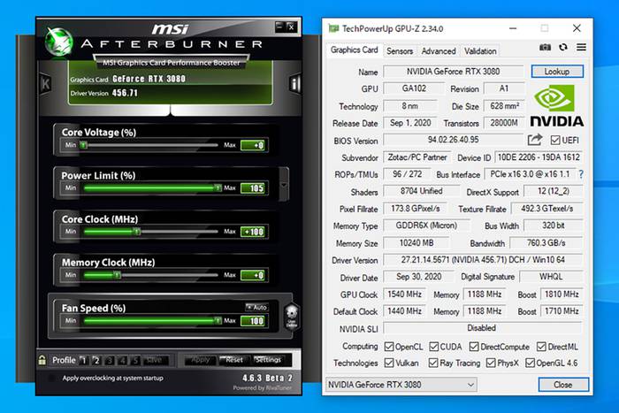Viewport: 619px width, 413px height.
Task: Click the Power Limit slider handle
Action: tap(218, 188)
